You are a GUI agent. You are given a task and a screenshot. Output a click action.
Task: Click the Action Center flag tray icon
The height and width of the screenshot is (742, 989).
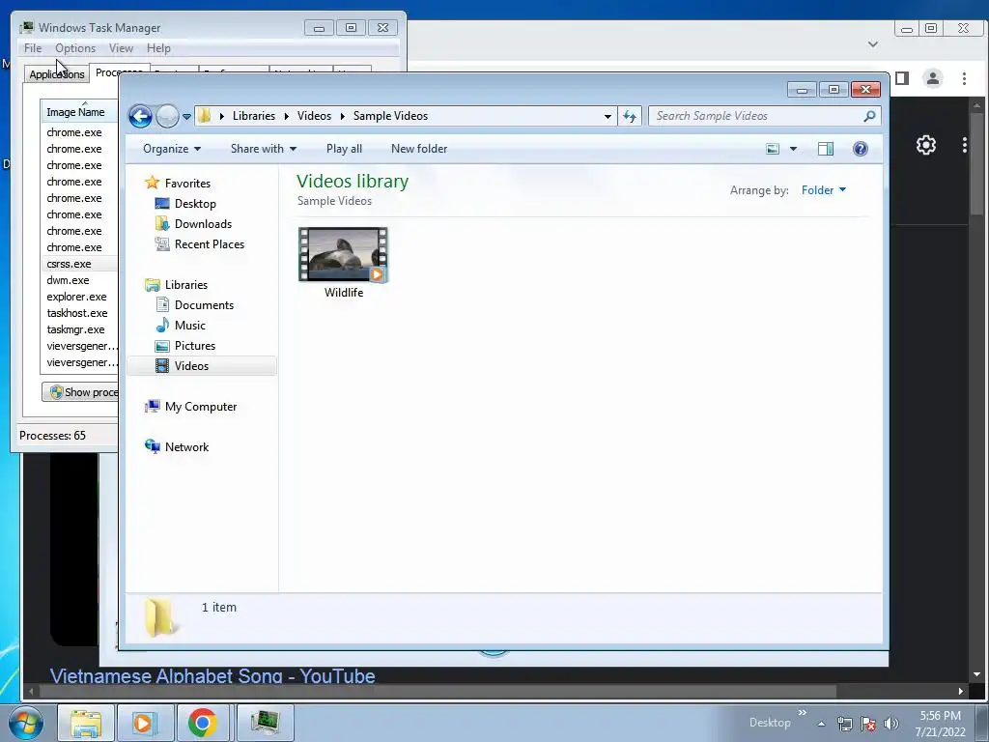tap(868, 724)
